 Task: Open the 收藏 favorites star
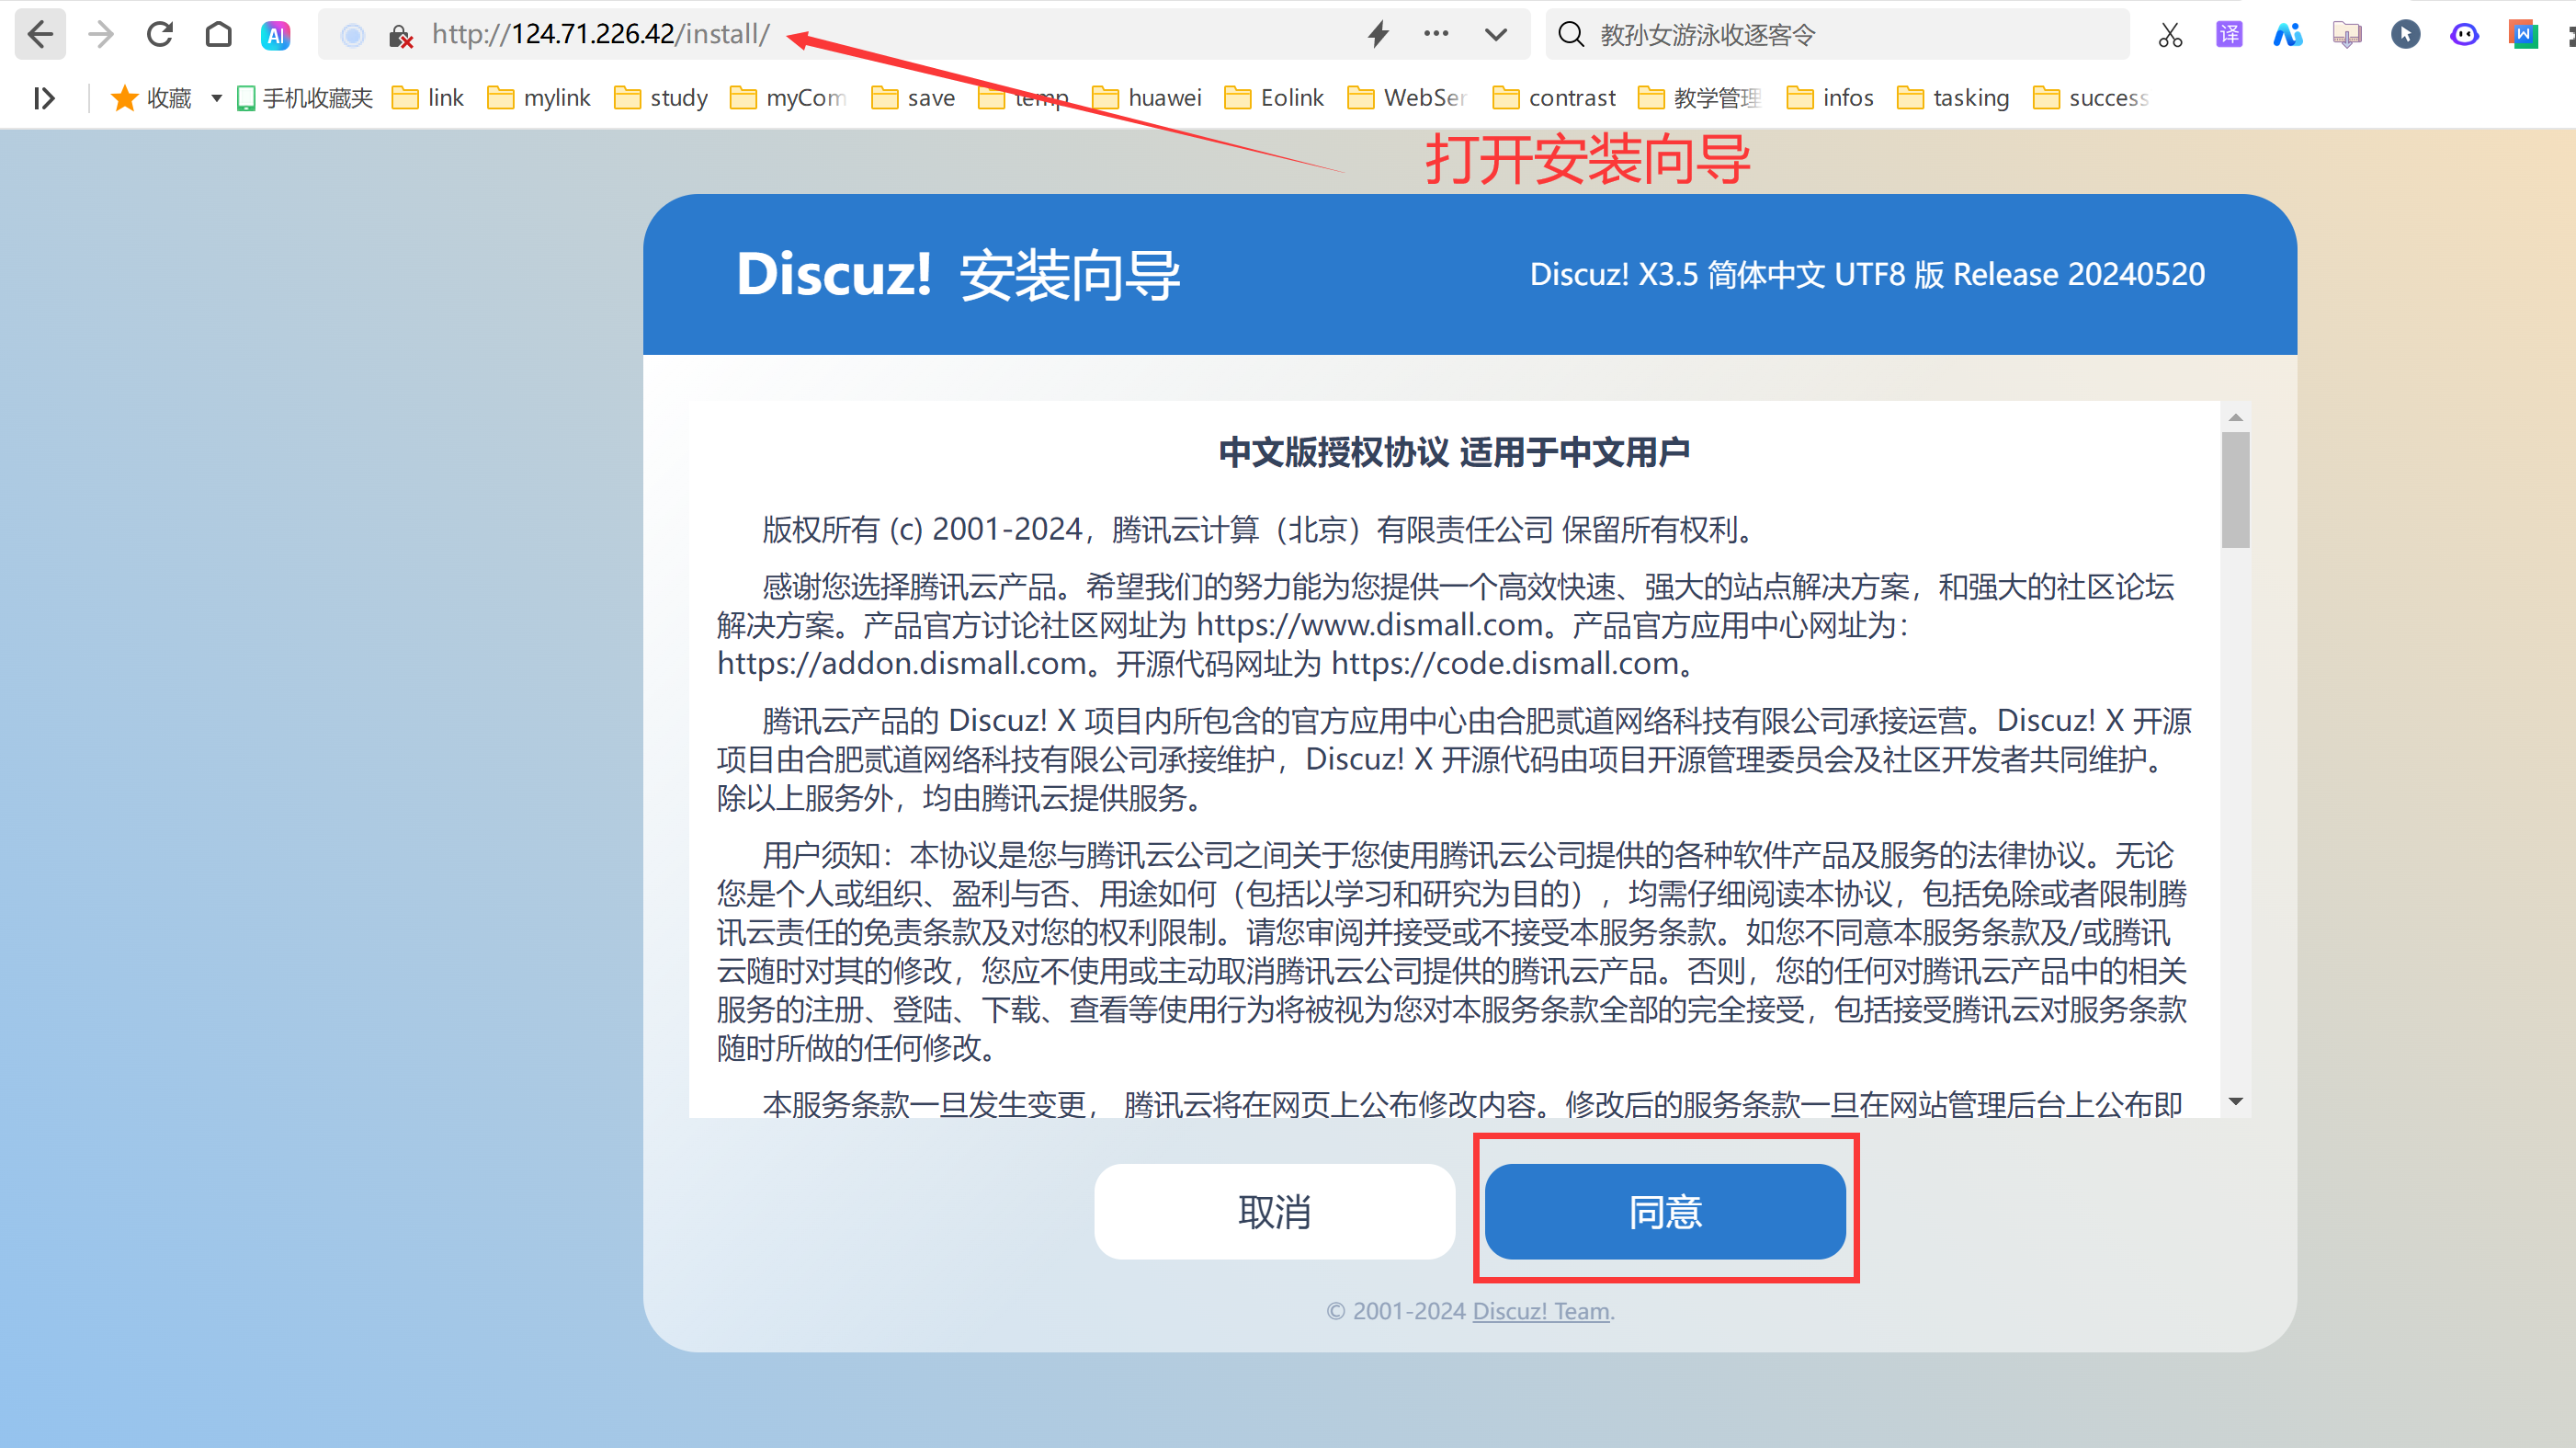pyautogui.click(x=151, y=98)
